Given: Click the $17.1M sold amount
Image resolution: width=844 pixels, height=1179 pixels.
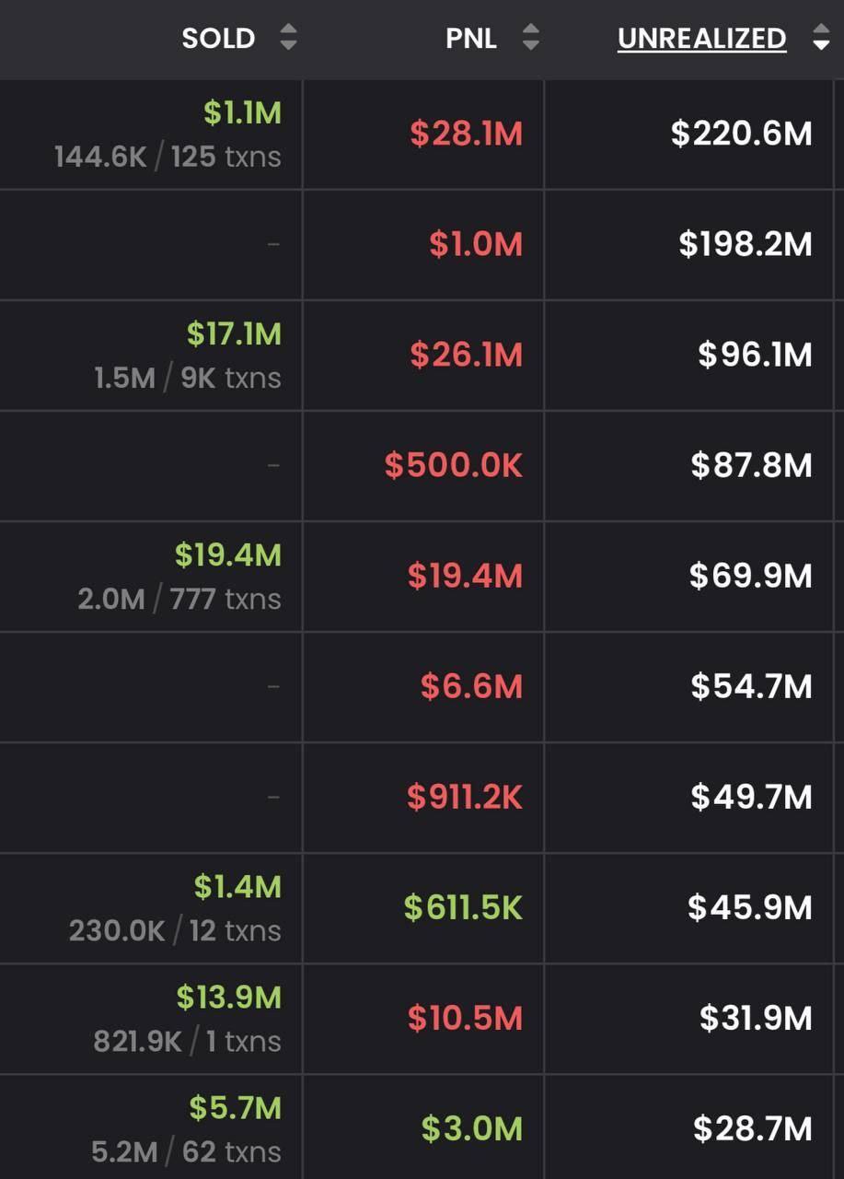Looking at the screenshot, I should [234, 334].
